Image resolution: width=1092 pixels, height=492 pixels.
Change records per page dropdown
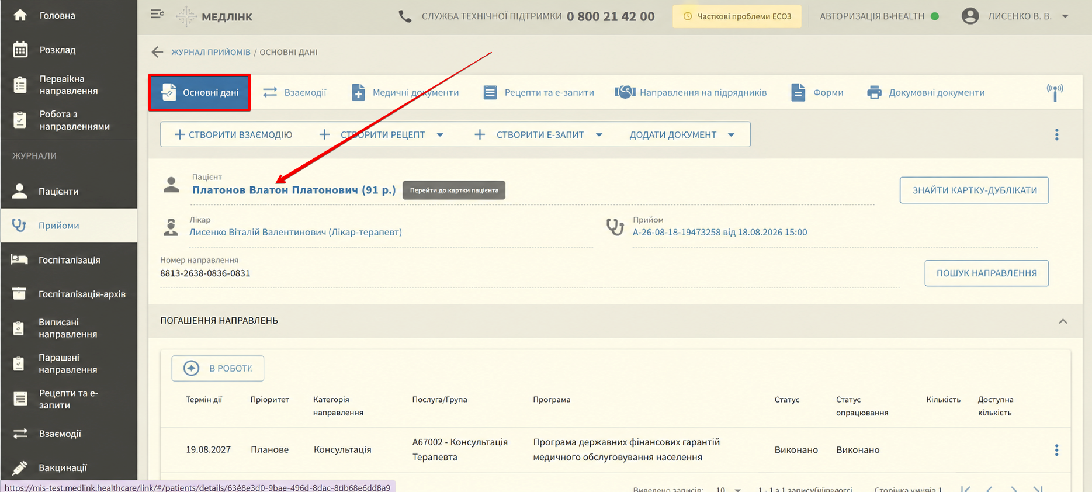click(729, 489)
